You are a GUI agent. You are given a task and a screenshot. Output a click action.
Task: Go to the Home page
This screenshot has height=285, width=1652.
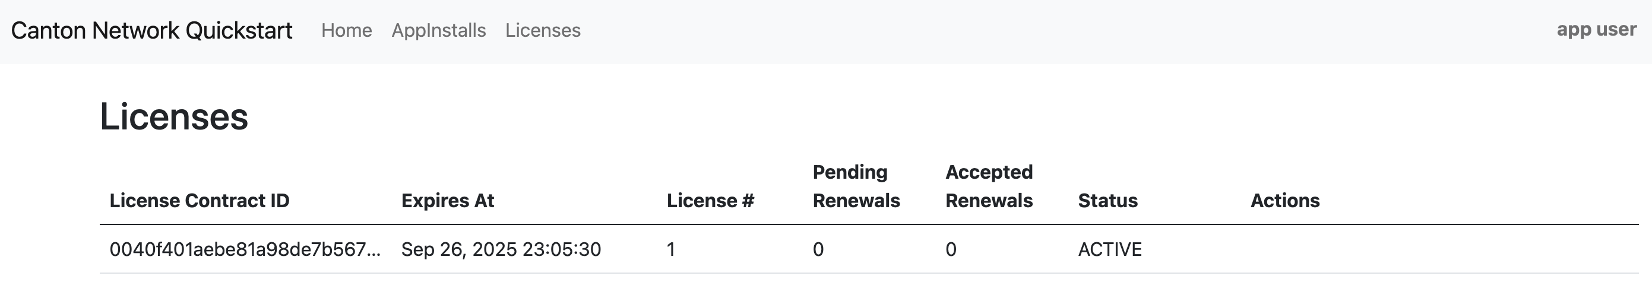pyautogui.click(x=346, y=30)
